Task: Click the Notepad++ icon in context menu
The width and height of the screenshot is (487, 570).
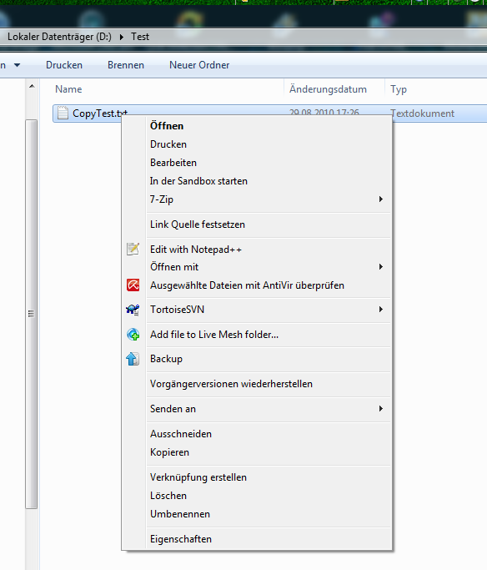Action: point(133,249)
